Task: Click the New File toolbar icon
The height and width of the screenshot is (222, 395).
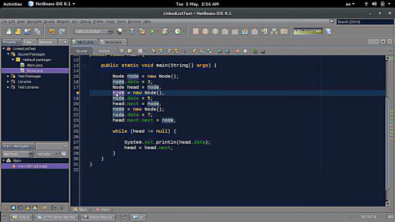Action: click(x=8, y=31)
